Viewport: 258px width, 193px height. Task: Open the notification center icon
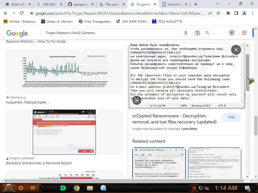pyautogui.click(x=248, y=188)
